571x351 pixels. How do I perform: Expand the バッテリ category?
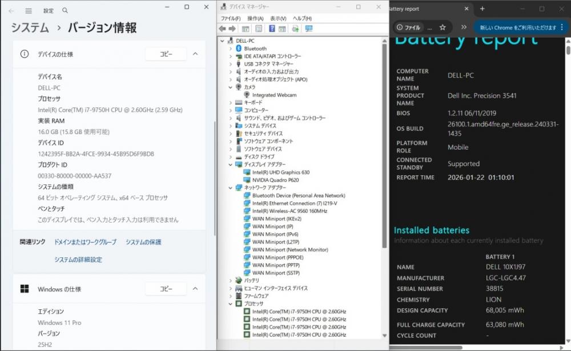coord(230,281)
